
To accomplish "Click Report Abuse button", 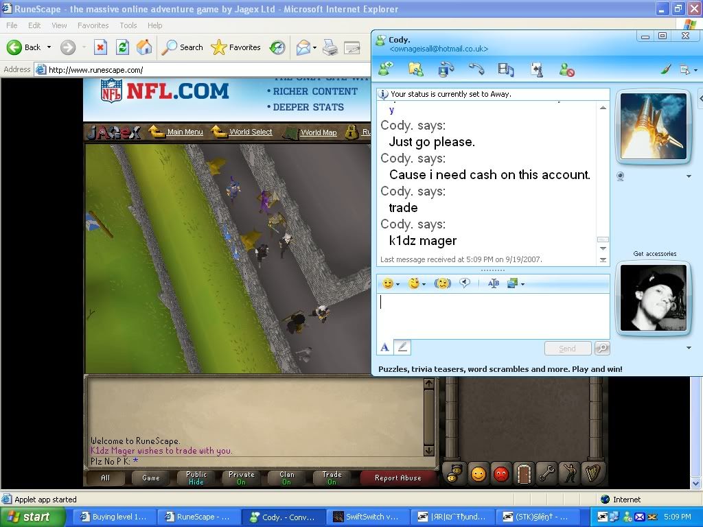I will [x=397, y=478].
